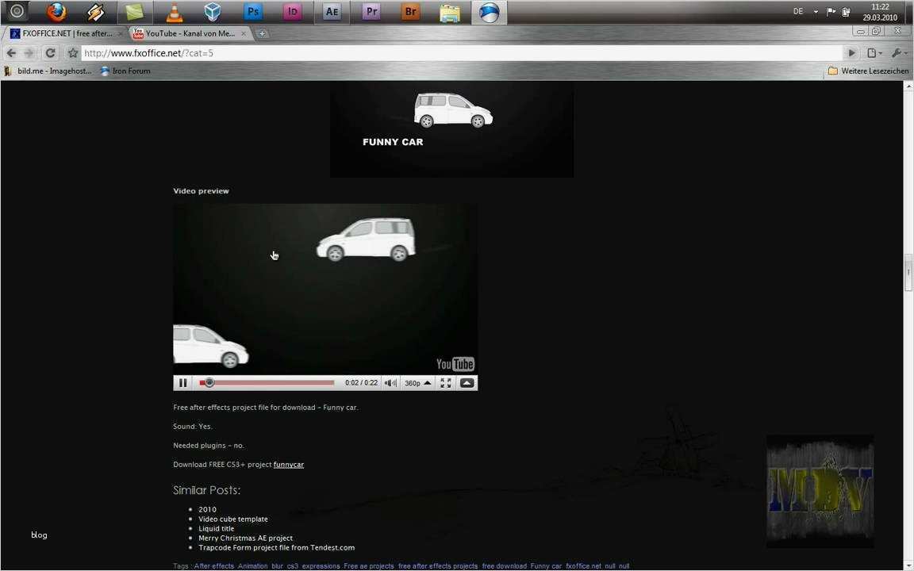Click the 'Funny car' tag

click(546, 566)
